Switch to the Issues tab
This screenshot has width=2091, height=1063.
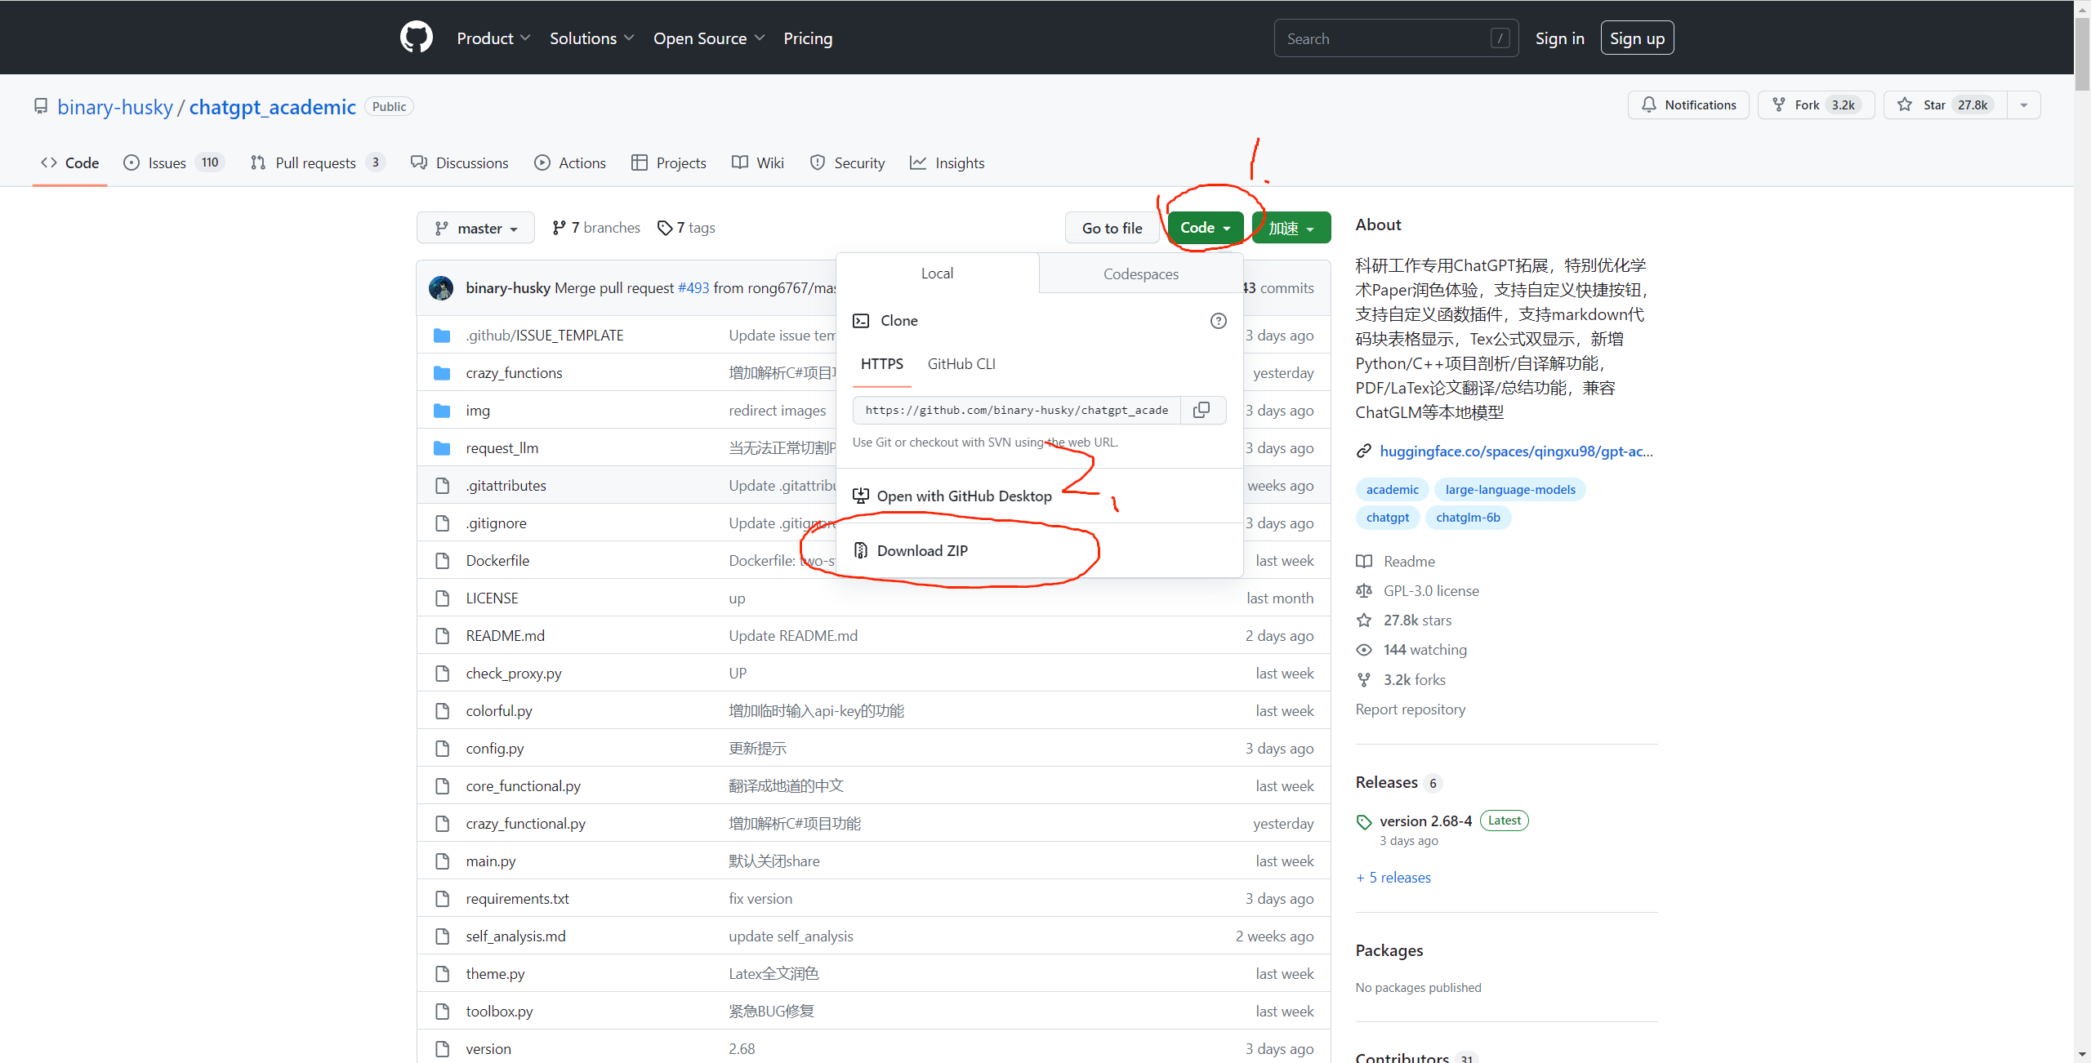174,162
